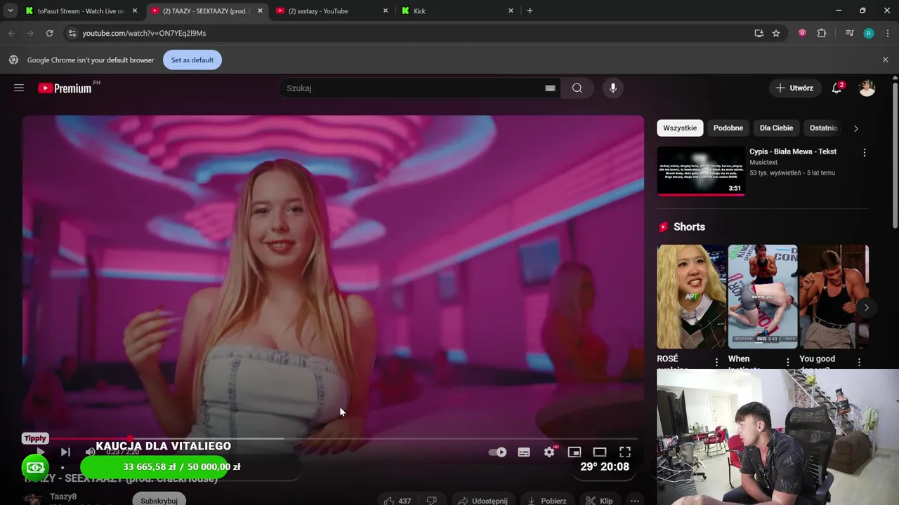Dismiss the default browser infobar
Image resolution: width=899 pixels, height=505 pixels.
(x=885, y=60)
